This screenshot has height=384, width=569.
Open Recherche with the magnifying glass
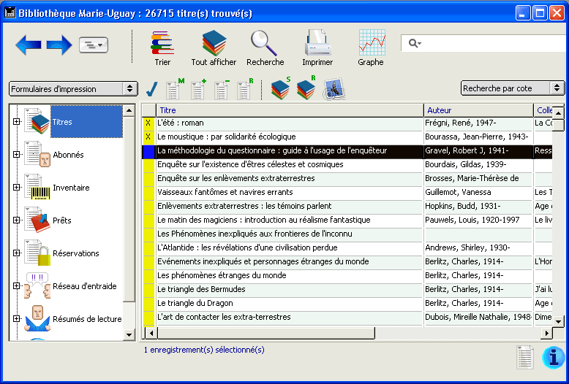click(264, 44)
